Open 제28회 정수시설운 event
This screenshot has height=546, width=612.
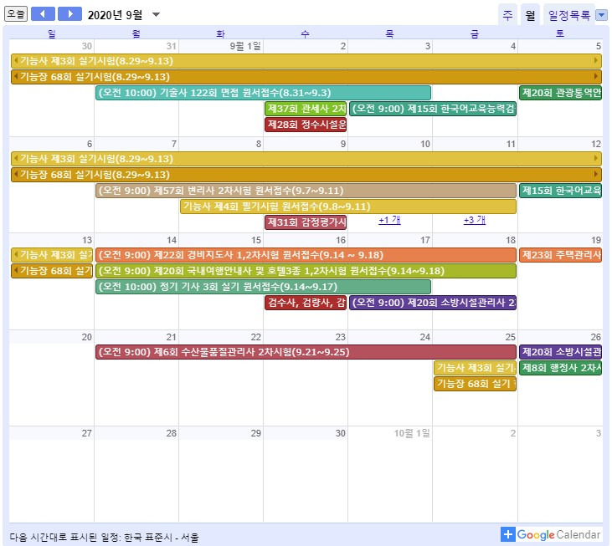[306, 125]
